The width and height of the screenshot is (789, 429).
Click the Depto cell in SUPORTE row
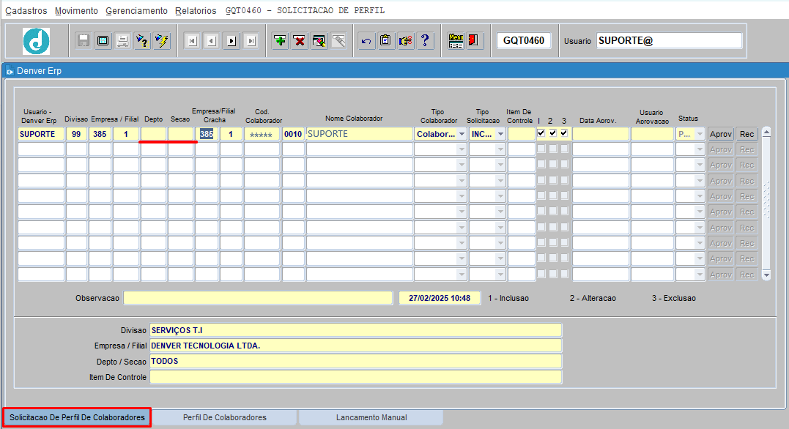153,134
